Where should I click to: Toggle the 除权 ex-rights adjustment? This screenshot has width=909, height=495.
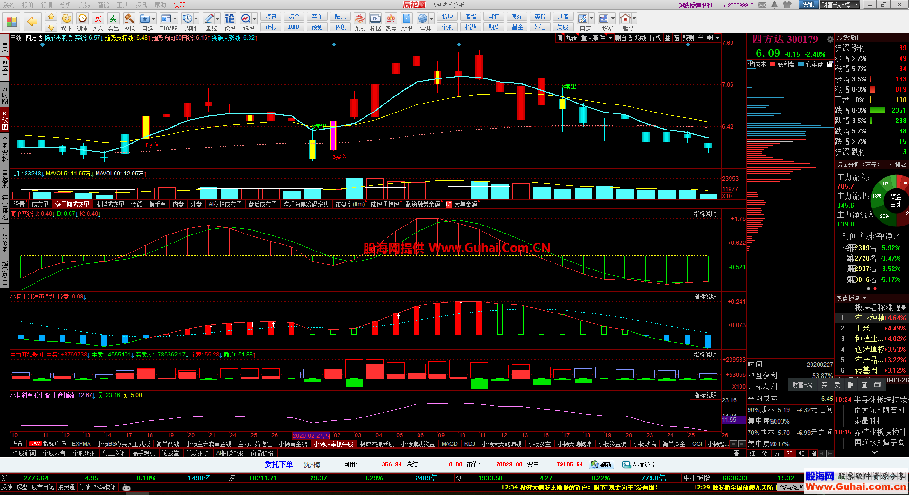(655, 38)
